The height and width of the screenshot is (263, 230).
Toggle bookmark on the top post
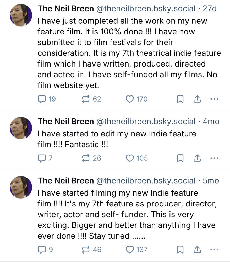pos(180,99)
